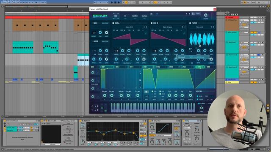
Task: Toggle porta ALWAYS checkbox
Action: tap(199, 104)
